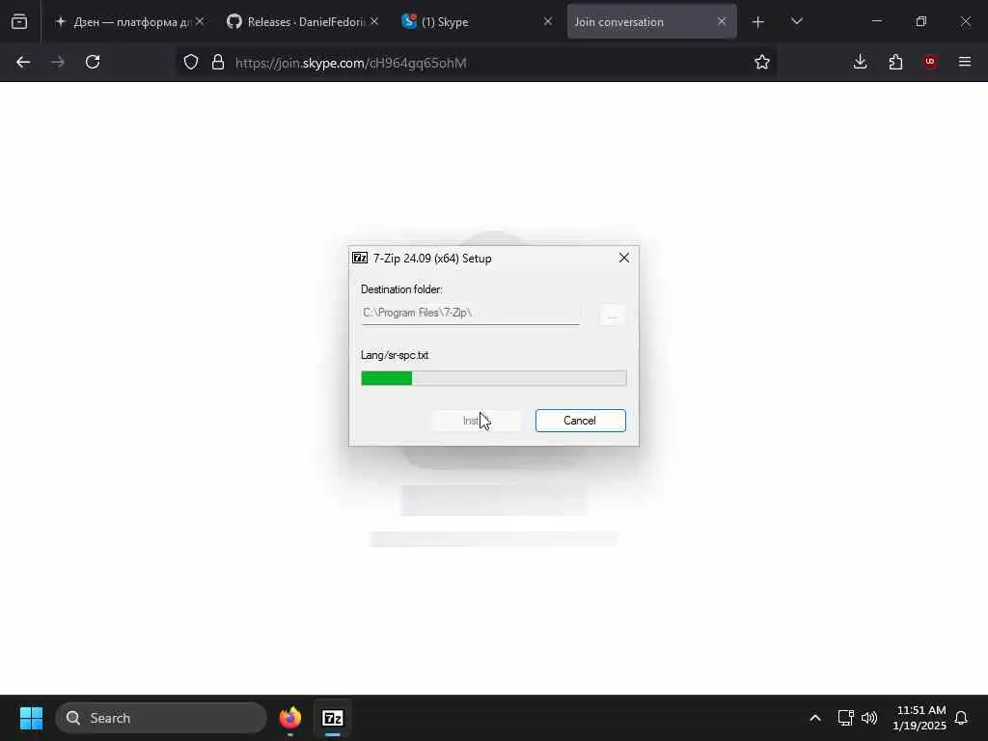The image size is (988, 741).
Task: Open 7-Zip setup from the taskbar
Action: pyautogui.click(x=333, y=718)
